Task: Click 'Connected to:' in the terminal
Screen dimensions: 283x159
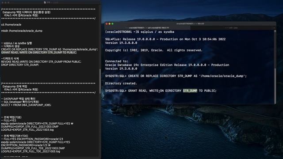Action: 117,61
